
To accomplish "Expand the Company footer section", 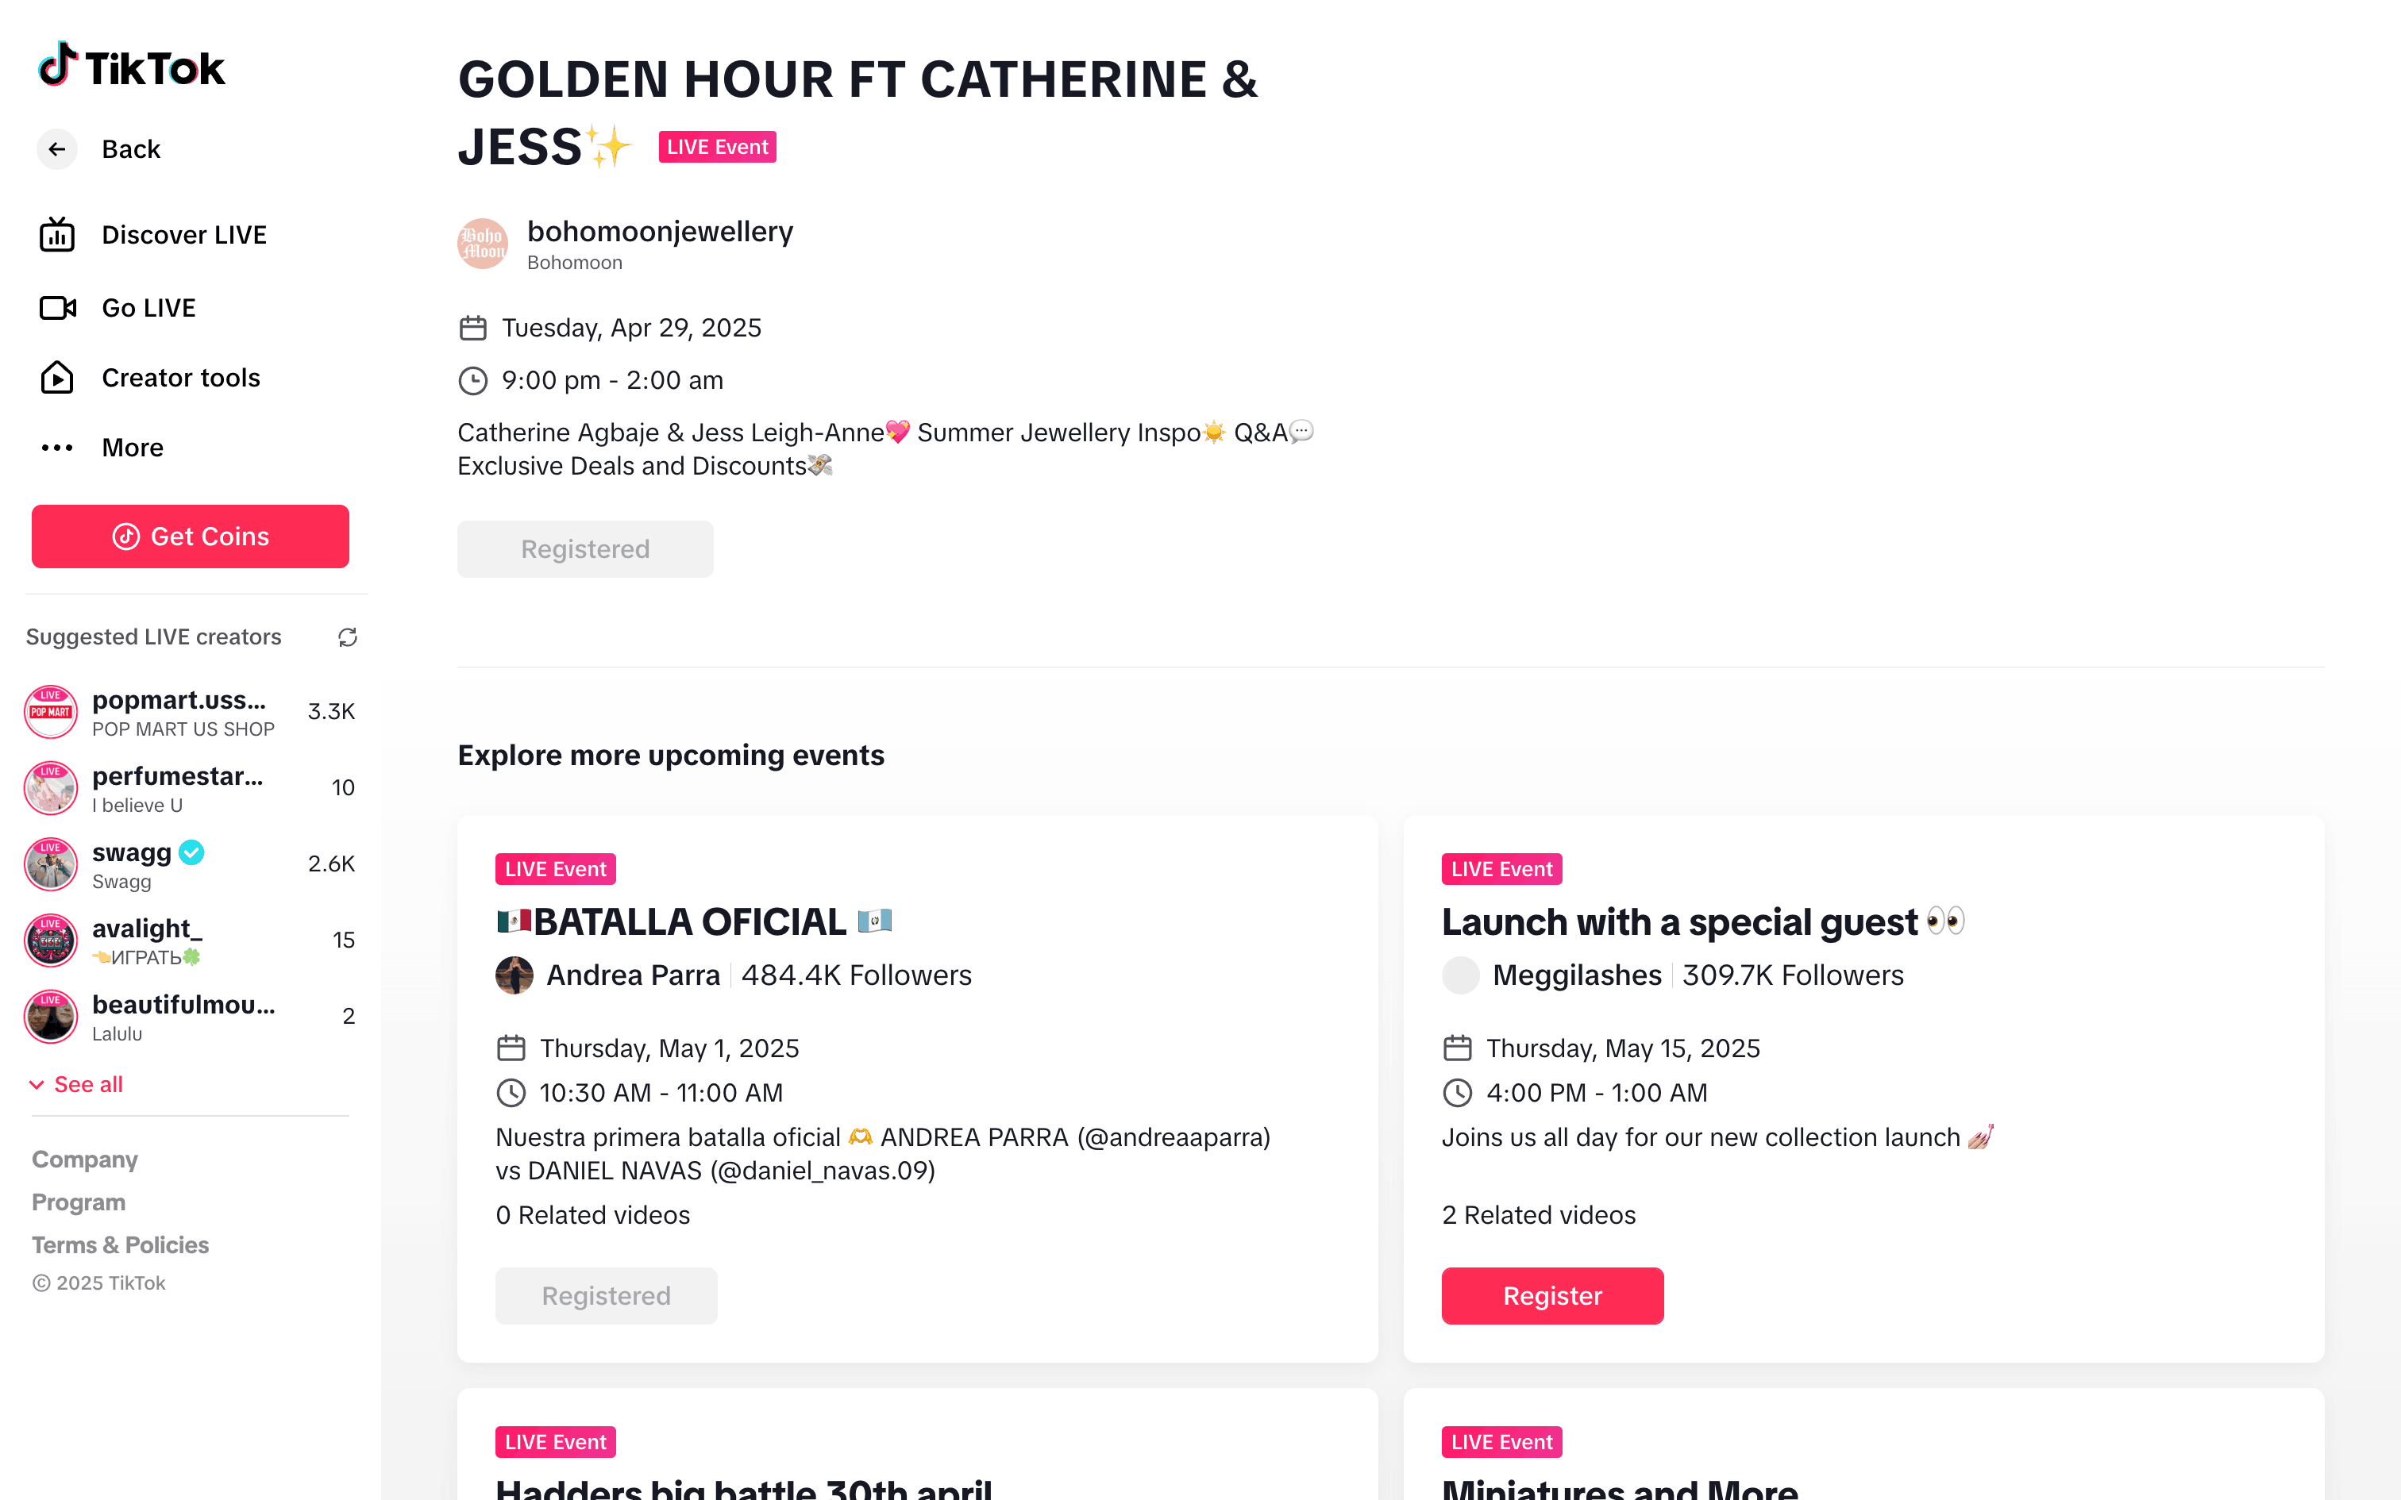I will point(84,1160).
